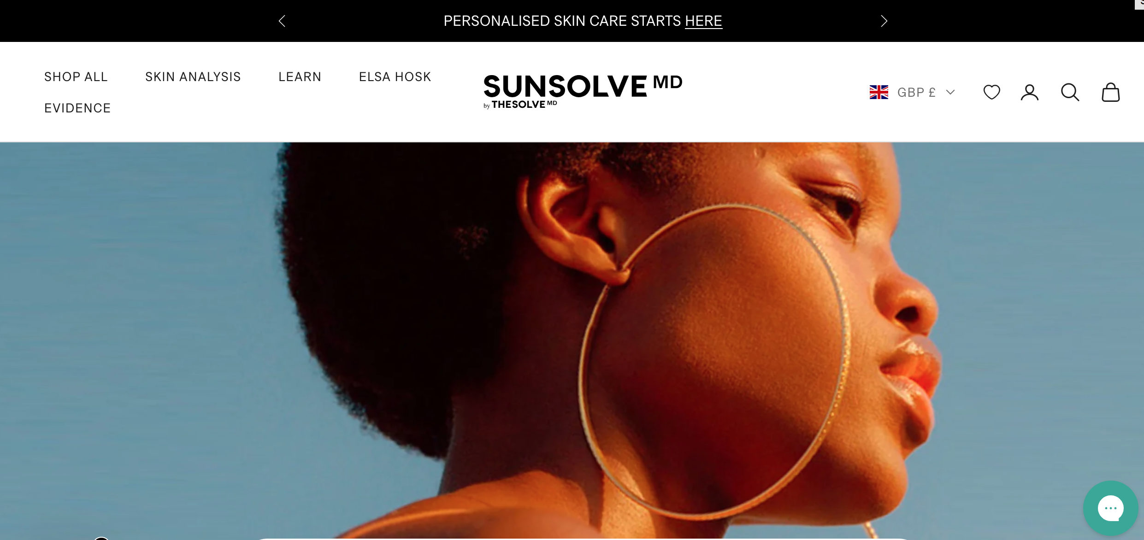The width and height of the screenshot is (1144, 540).
Task: Open the SKIN ANALYSIS menu item
Action: click(193, 76)
